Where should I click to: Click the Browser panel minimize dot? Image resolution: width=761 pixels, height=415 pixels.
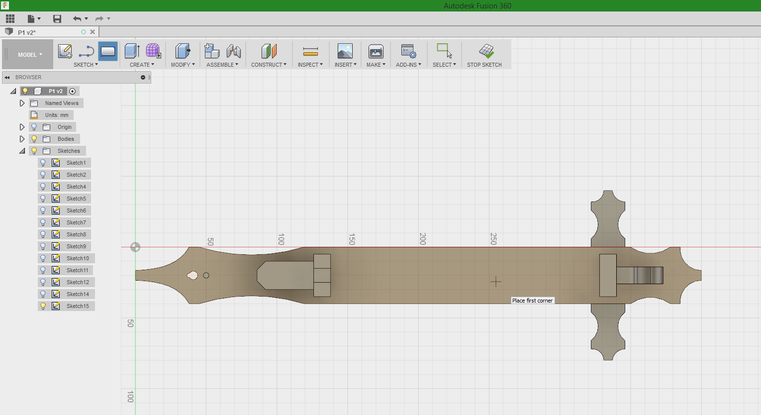(x=143, y=77)
